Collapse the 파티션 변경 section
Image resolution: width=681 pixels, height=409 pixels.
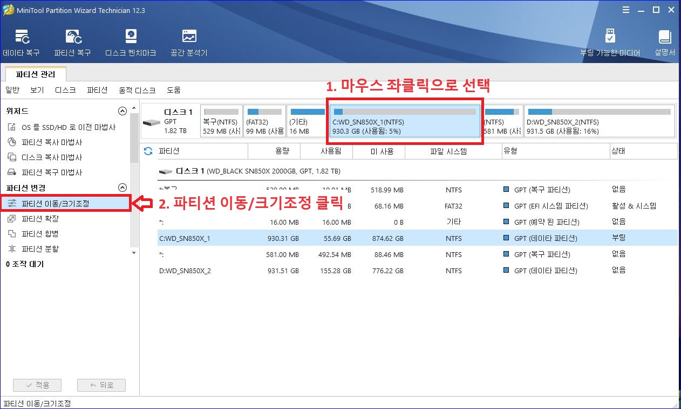pyautogui.click(x=122, y=188)
